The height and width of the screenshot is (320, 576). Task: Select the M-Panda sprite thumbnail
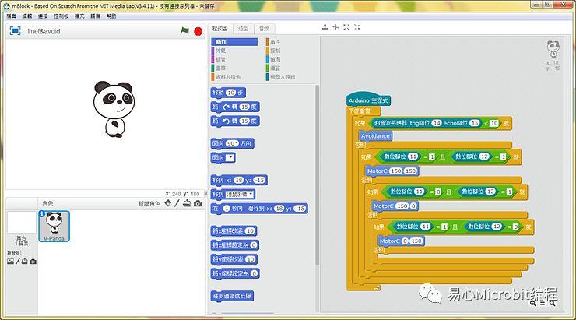54,226
